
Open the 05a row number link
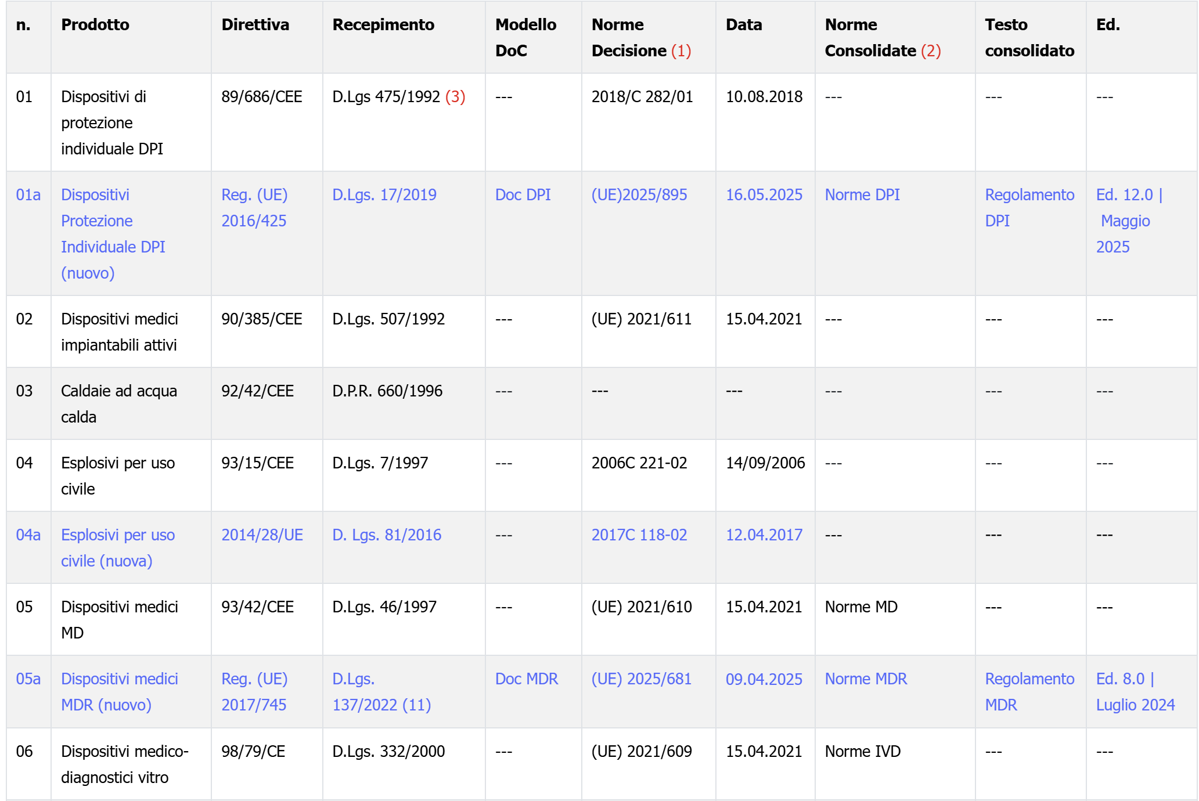coord(28,679)
